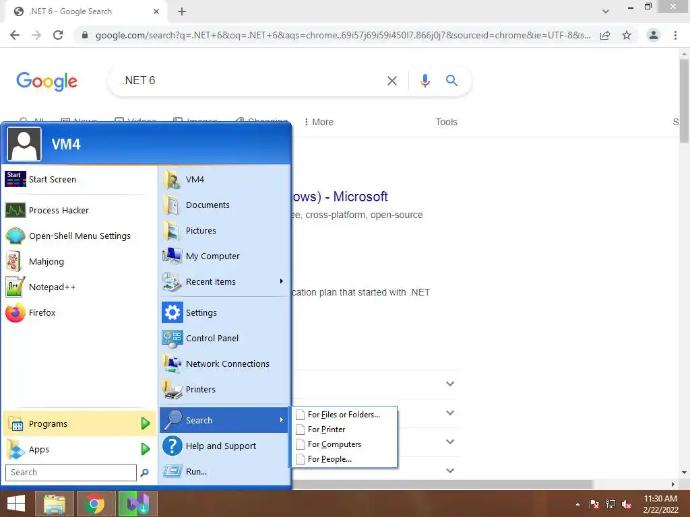Select For People... search option

[344, 459]
